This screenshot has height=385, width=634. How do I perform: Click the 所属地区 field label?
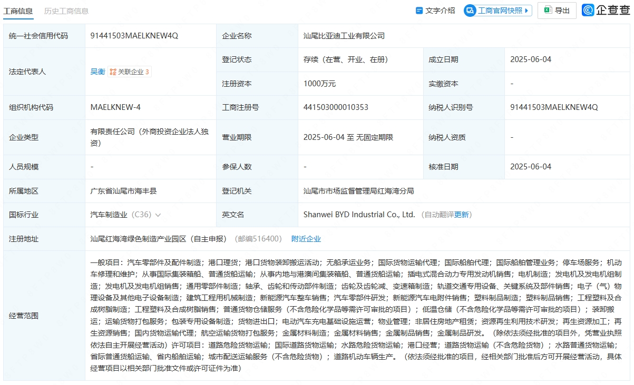tap(24, 191)
